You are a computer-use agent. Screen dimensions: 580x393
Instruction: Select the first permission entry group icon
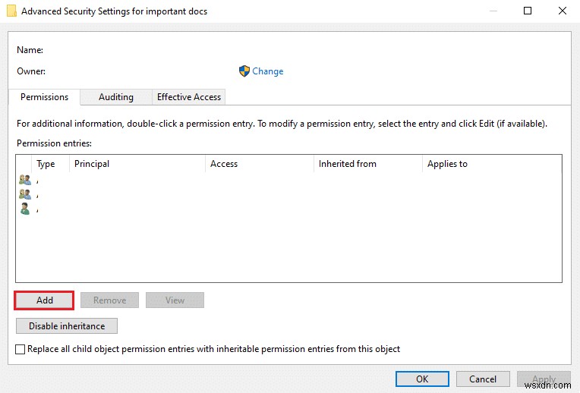tap(25, 180)
